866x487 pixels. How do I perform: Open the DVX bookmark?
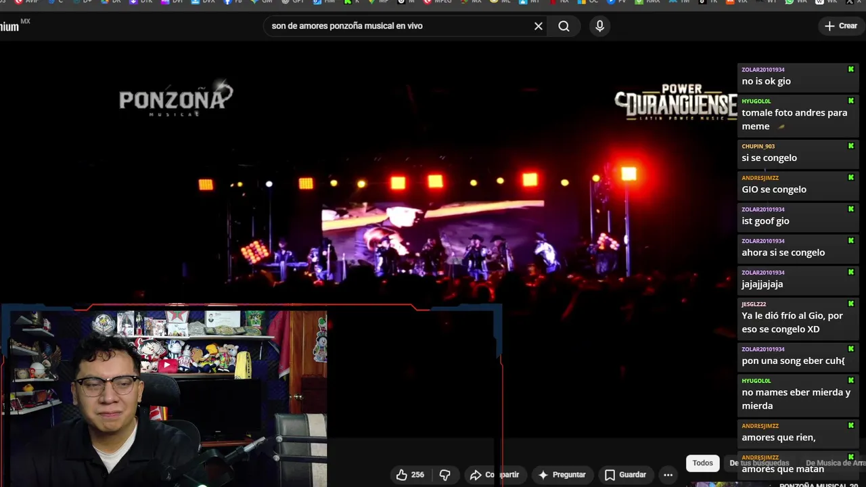point(202,2)
